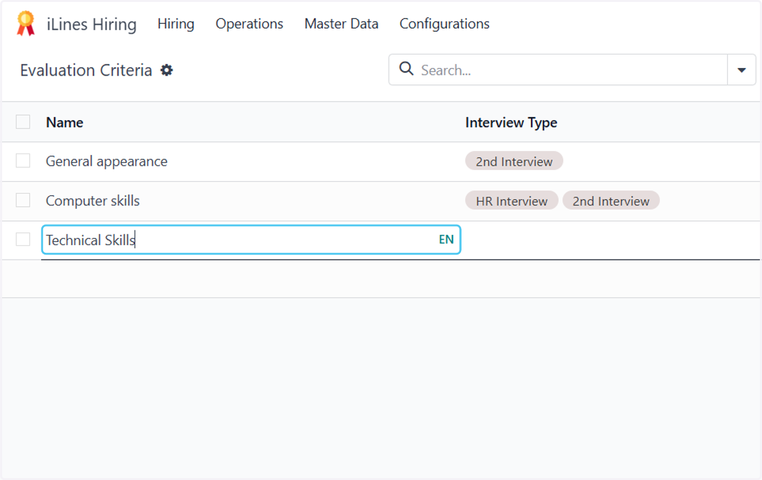The height and width of the screenshot is (480, 762).
Task: Click the HR Interview tag on Computer skills
Action: 512,201
